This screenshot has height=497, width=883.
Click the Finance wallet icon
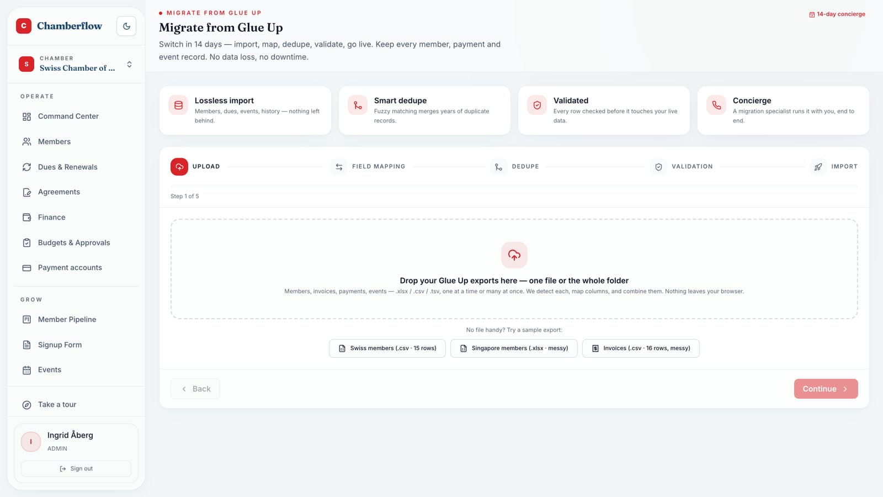point(26,218)
